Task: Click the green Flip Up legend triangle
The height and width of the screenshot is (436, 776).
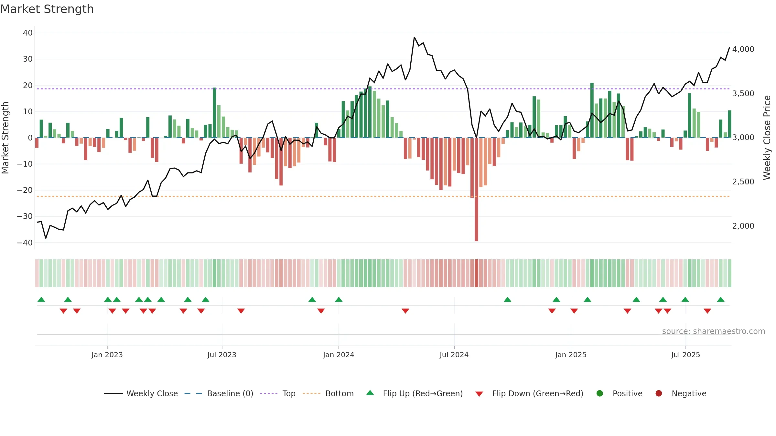Action: (x=370, y=393)
